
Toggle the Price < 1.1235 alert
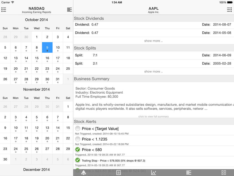coord(78,139)
